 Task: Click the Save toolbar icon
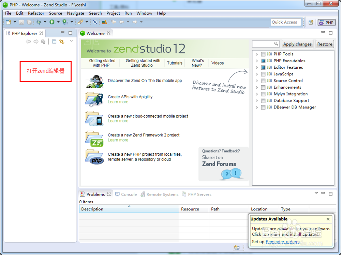pos(21,22)
